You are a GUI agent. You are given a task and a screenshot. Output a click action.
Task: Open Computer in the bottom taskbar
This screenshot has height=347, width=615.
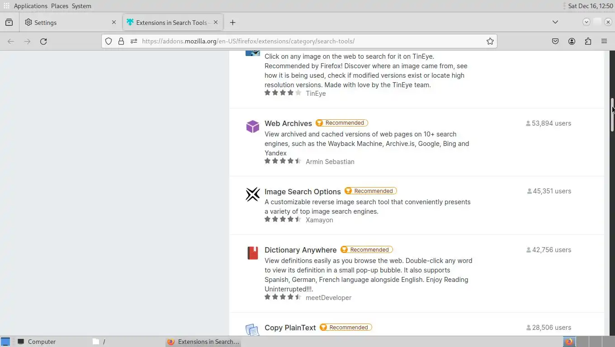click(37, 342)
